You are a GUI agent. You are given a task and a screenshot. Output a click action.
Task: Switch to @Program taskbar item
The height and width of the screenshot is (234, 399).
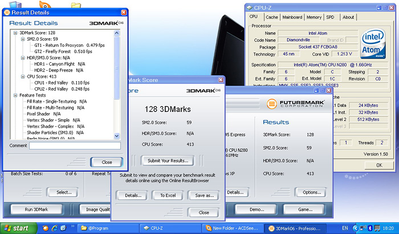[108, 228]
